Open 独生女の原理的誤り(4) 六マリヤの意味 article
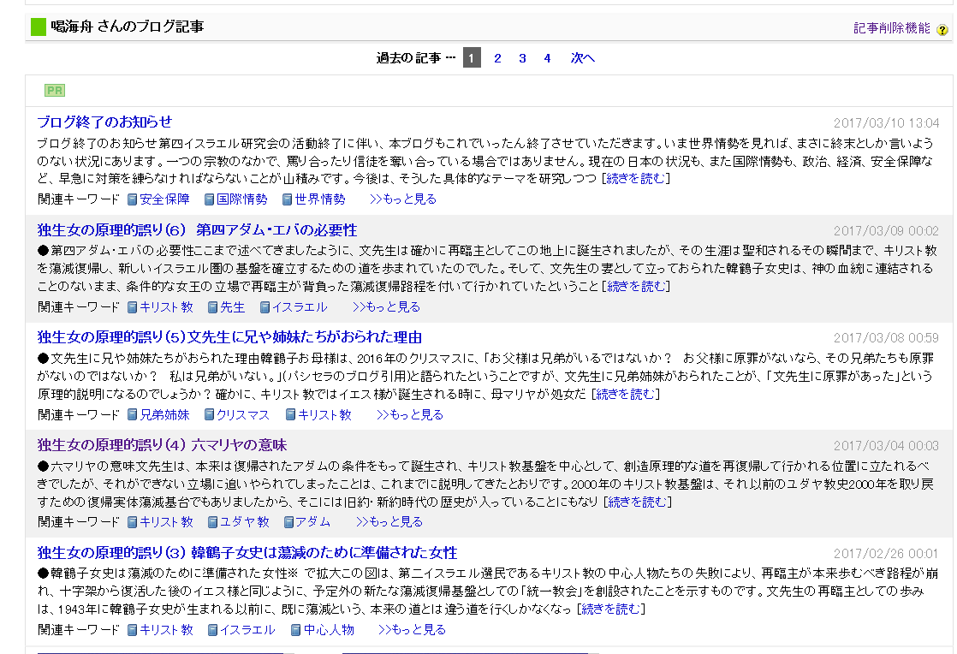Image resolution: width=957 pixels, height=654 pixels. (162, 445)
